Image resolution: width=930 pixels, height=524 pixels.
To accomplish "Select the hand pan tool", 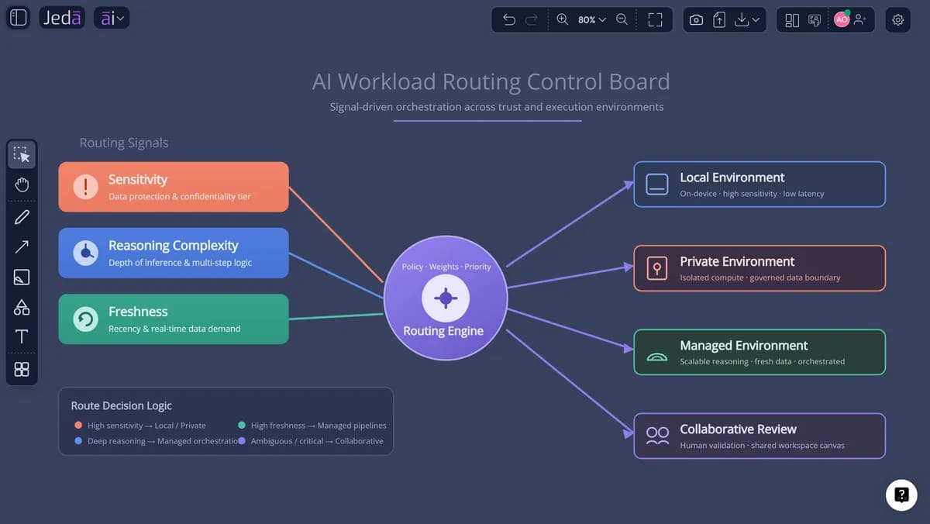I will (x=22, y=184).
